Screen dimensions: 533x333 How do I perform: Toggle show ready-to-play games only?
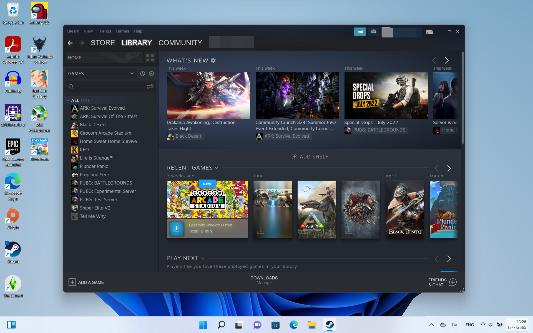point(151,74)
